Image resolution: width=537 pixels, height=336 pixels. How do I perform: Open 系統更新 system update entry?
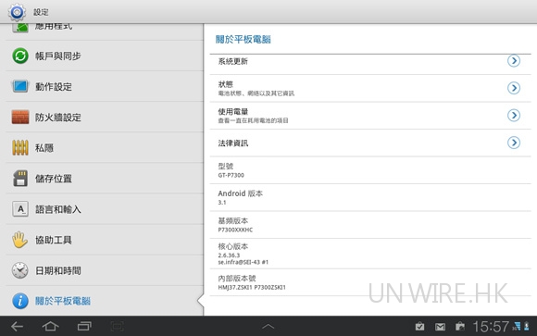(370, 65)
